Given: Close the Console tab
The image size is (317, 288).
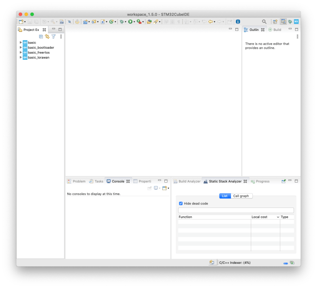Looking at the screenshot, I should 128,181.
